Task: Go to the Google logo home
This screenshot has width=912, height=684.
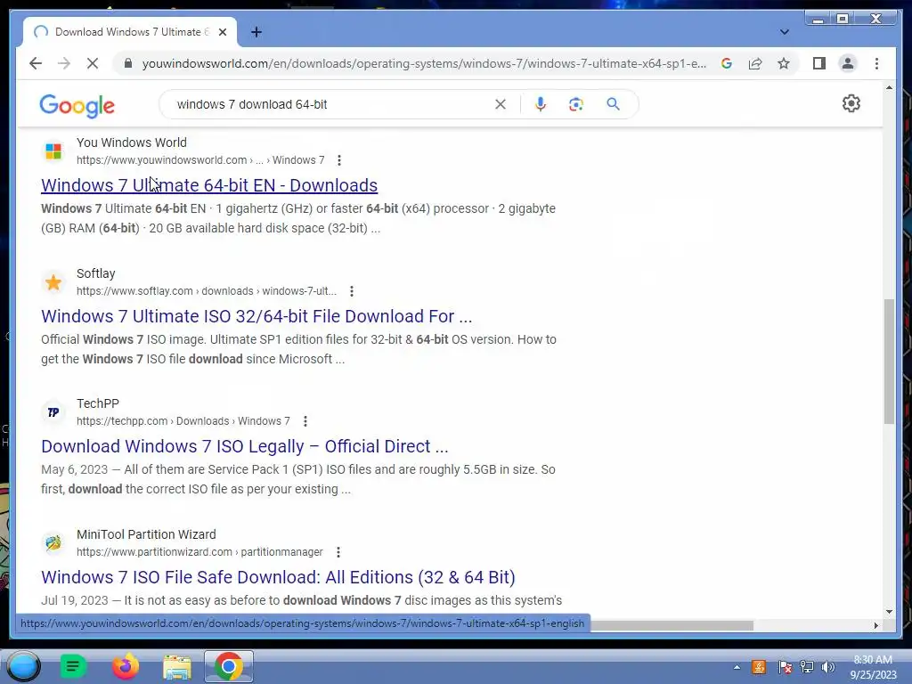Action: [x=77, y=105]
